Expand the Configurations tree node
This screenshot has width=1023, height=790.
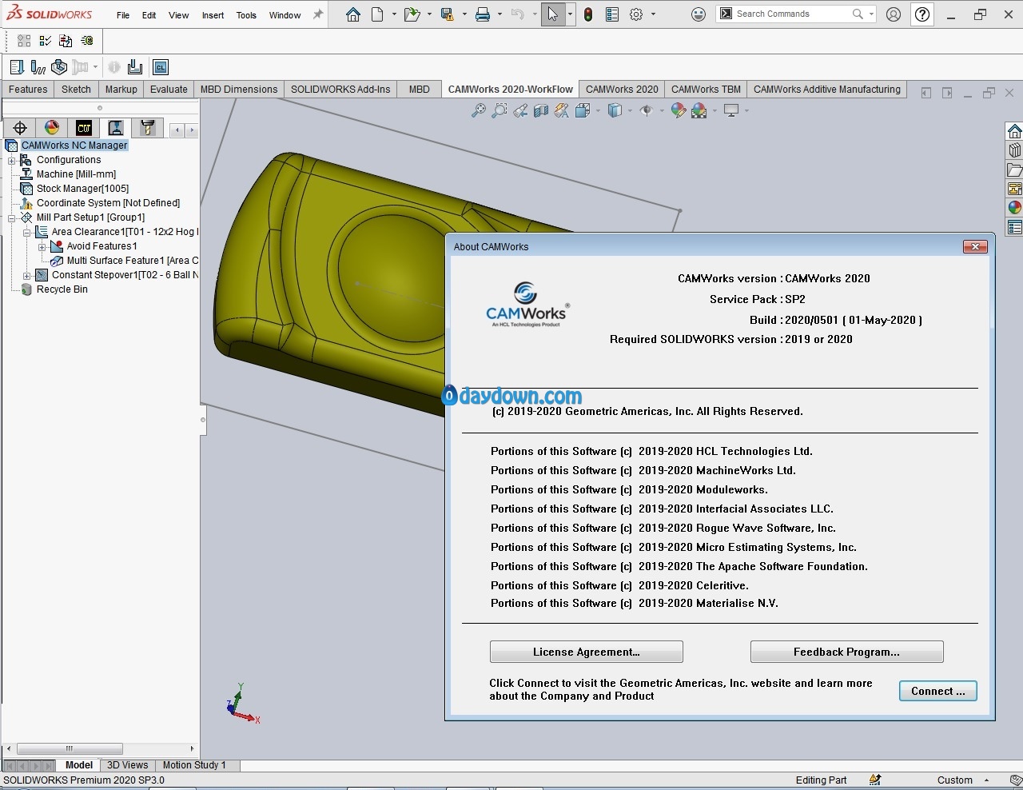12,160
